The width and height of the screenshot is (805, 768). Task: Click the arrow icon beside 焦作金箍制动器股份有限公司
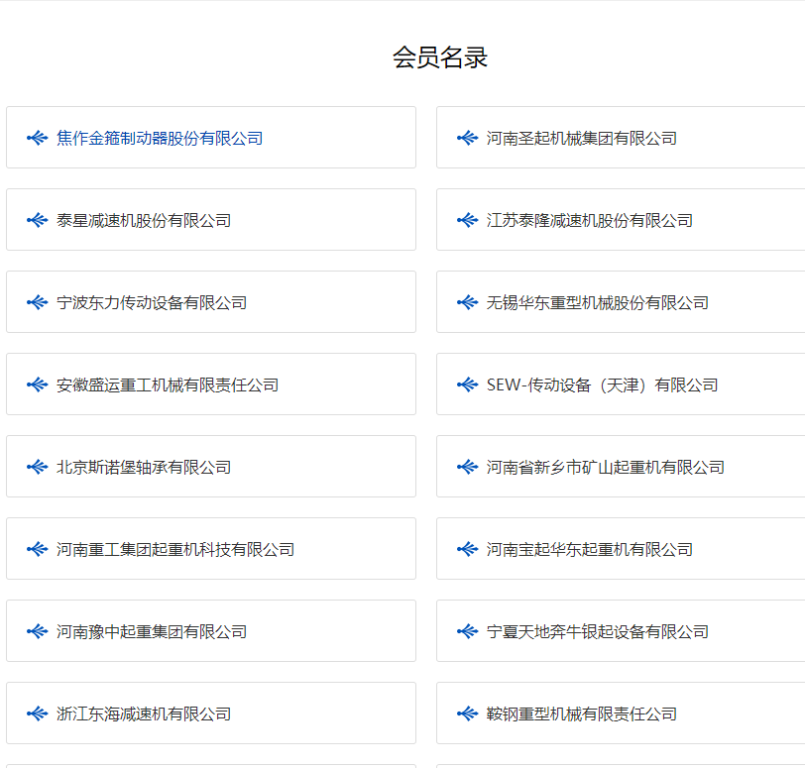(38, 138)
